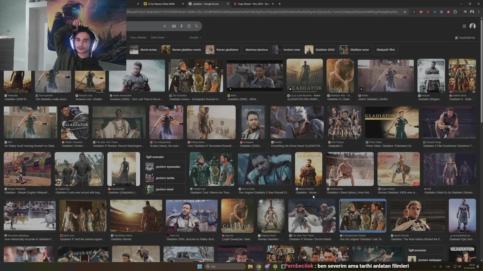The image size is (483, 271).
Task: Select the 'Gladyatör filmi' chip
Action: (386, 50)
